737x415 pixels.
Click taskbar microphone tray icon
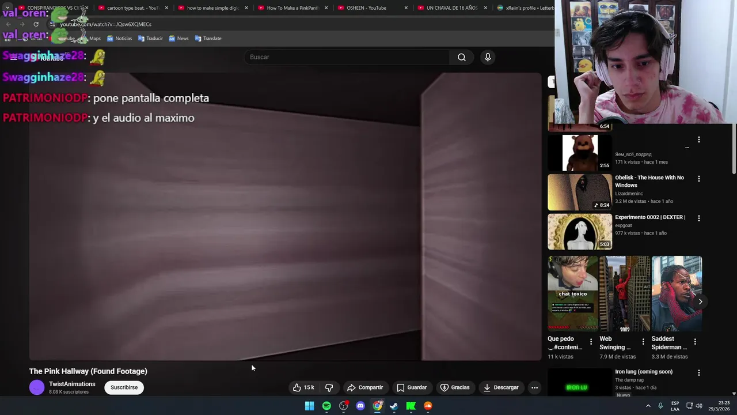pos(660,406)
